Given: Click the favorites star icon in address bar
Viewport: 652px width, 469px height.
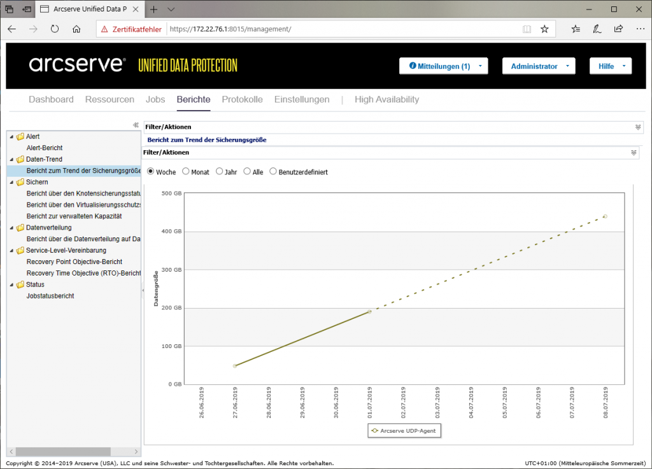Looking at the screenshot, I should click(544, 29).
